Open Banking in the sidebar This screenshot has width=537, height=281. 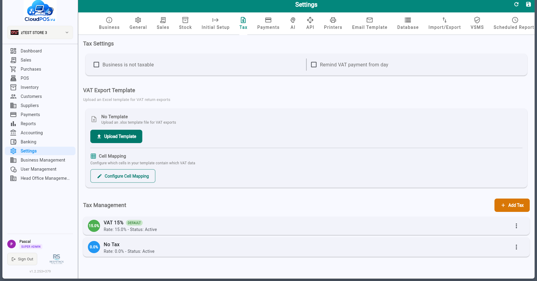point(40,142)
